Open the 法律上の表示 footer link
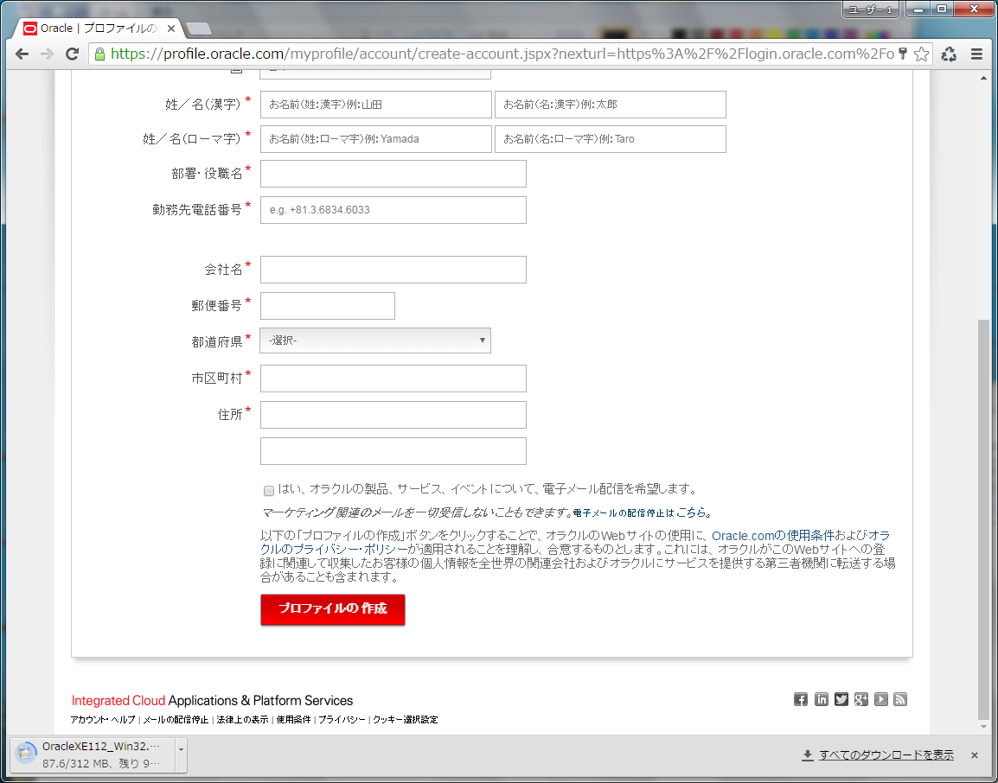Image resolution: width=998 pixels, height=783 pixels. tap(242, 719)
